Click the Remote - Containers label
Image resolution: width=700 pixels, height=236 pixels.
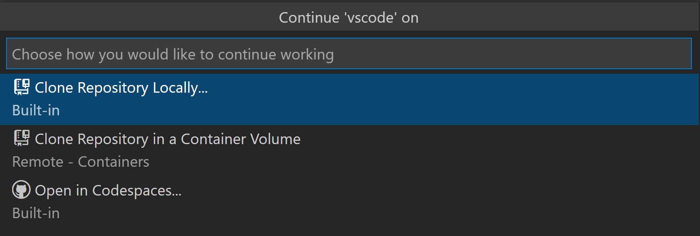coord(80,162)
